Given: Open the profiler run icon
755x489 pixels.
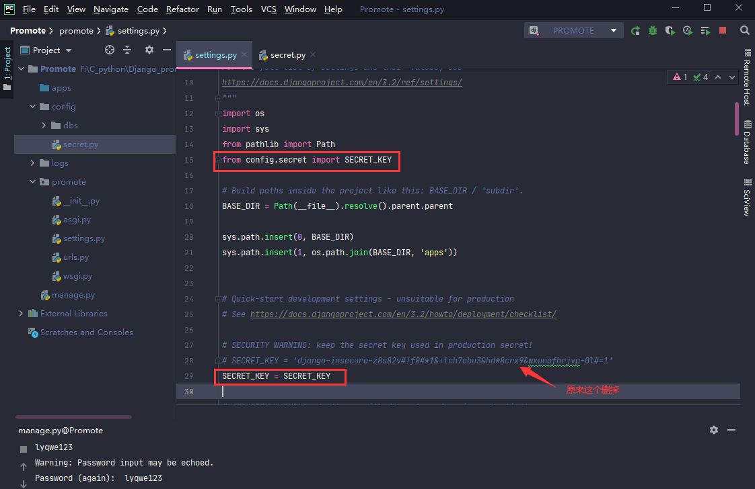Looking at the screenshot, I should tap(688, 31).
